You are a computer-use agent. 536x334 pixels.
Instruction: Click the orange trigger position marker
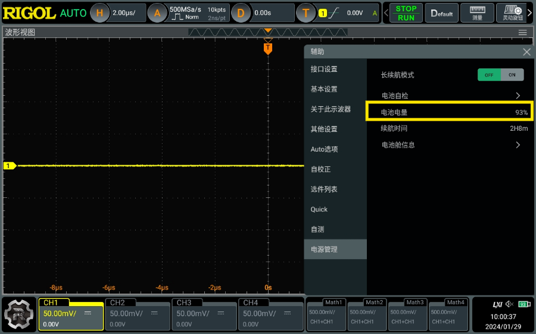click(268, 48)
